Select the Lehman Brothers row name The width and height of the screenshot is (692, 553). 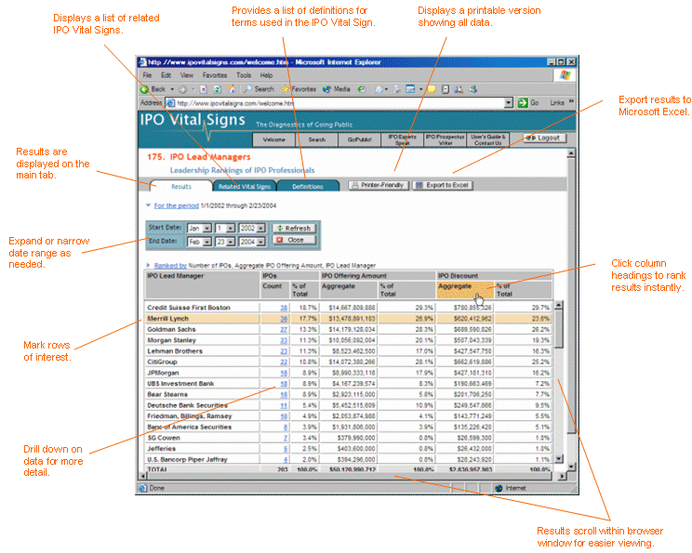175,351
